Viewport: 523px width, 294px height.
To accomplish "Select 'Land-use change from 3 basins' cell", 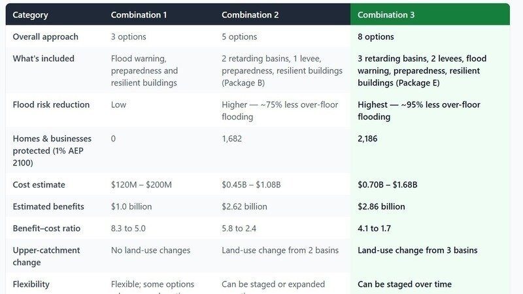I will pos(417,250).
